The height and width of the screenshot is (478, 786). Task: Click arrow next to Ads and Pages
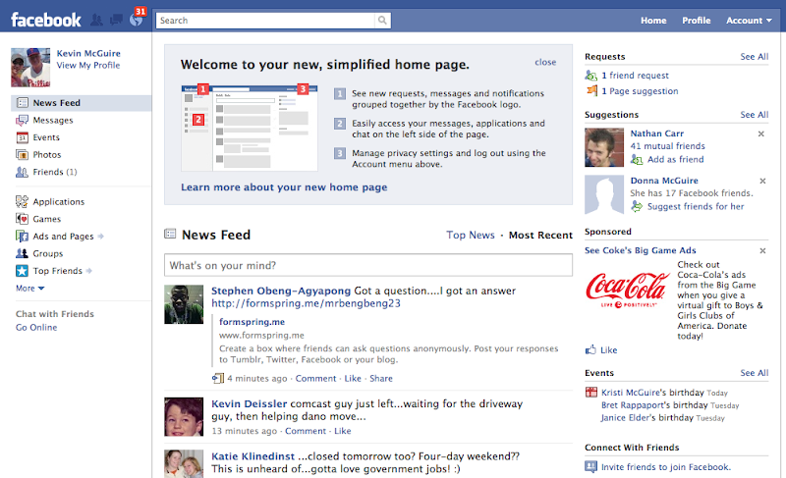101,237
